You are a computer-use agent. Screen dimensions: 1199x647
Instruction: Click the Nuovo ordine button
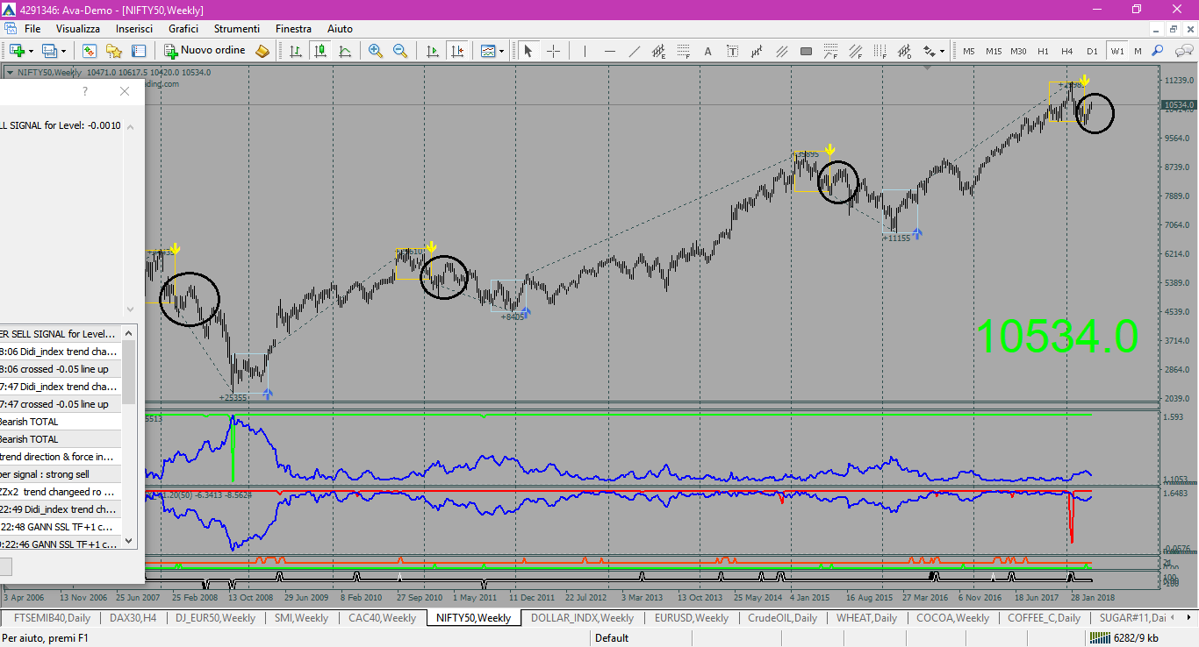click(x=205, y=51)
